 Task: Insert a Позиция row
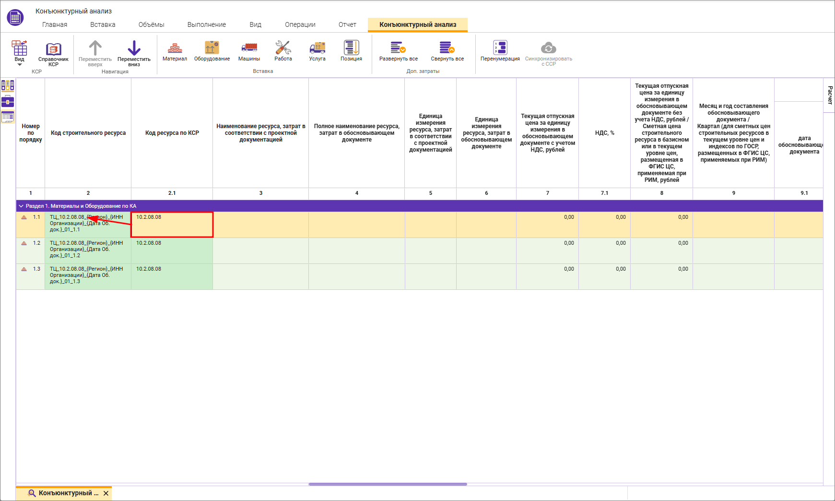[351, 52]
